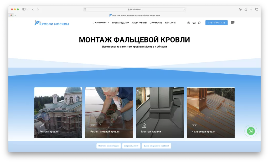Click the WhatsApp icon in the header
This screenshot has width=269, height=163.
pos(199,23)
